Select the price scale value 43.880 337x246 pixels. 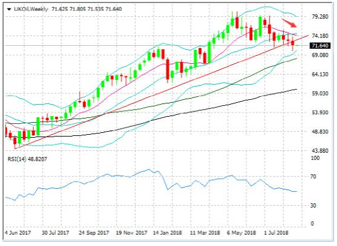(x=320, y=150)
